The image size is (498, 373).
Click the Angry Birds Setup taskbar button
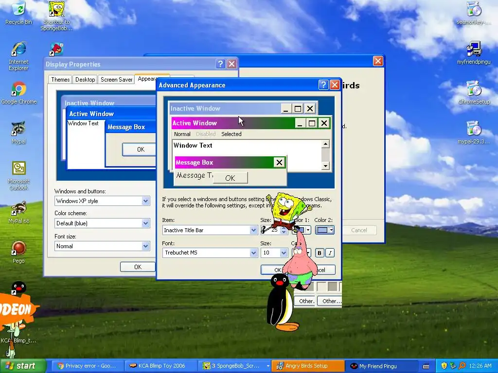[x=307, y=366]
